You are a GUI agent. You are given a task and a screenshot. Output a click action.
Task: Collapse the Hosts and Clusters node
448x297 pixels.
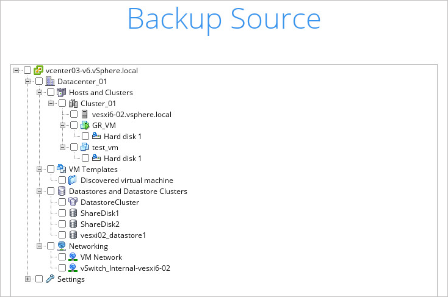pyautogui.click(x=39, y=93)
